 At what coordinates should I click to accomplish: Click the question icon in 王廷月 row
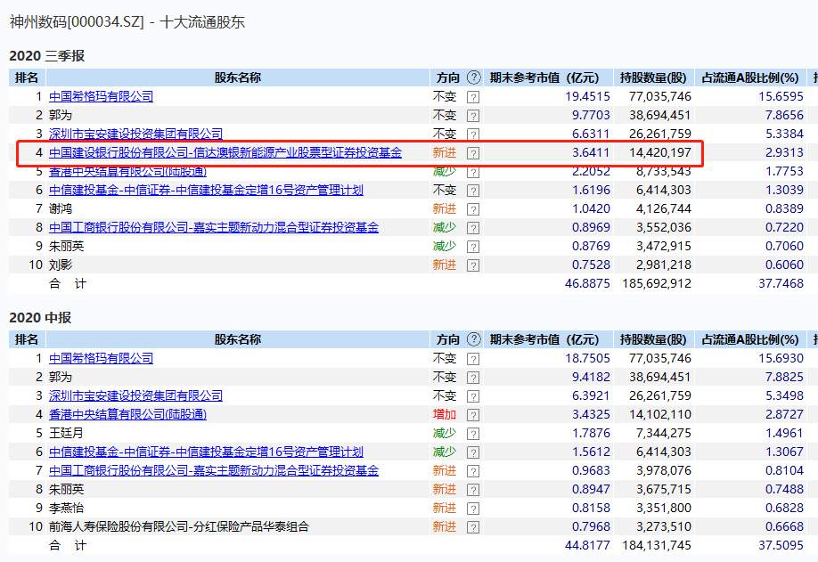[x=473, y=434]
